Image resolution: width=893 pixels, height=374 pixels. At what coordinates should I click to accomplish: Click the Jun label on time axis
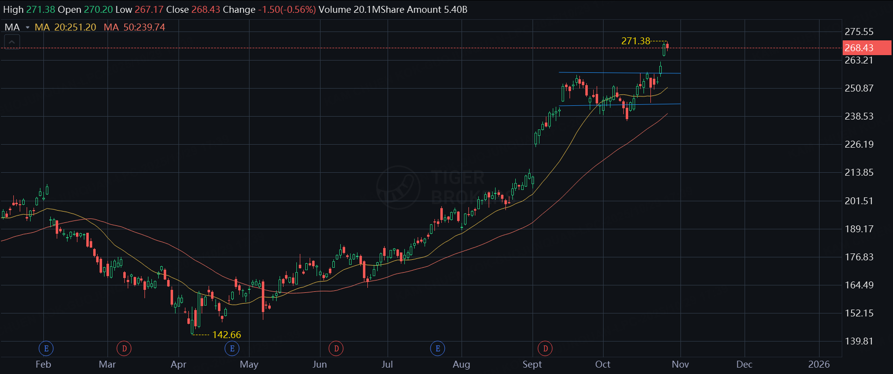(320, 365)
